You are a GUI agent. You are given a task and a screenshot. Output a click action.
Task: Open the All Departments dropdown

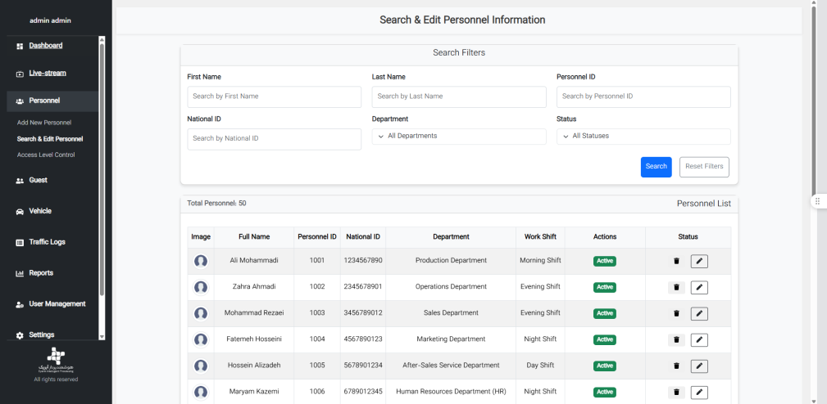pyautogui.click(x=458, y=136)
